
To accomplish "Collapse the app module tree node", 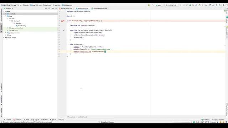I will click(x=4, y=11).
